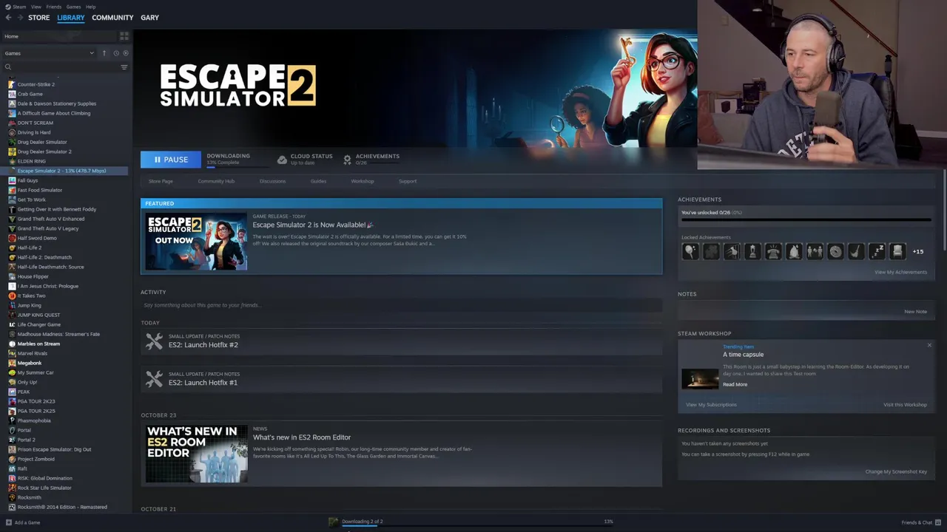Select Counter-Strike 2 in the games list
Viewport: 947px width, 532px height.
[36, 84]
